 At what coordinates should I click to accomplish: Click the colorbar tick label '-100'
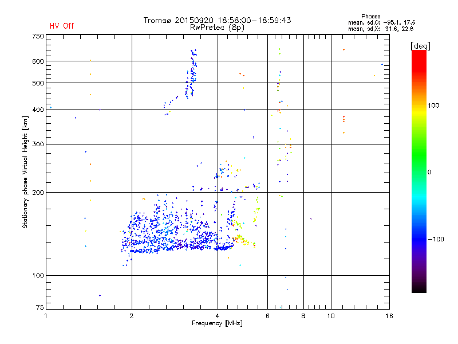436,239
